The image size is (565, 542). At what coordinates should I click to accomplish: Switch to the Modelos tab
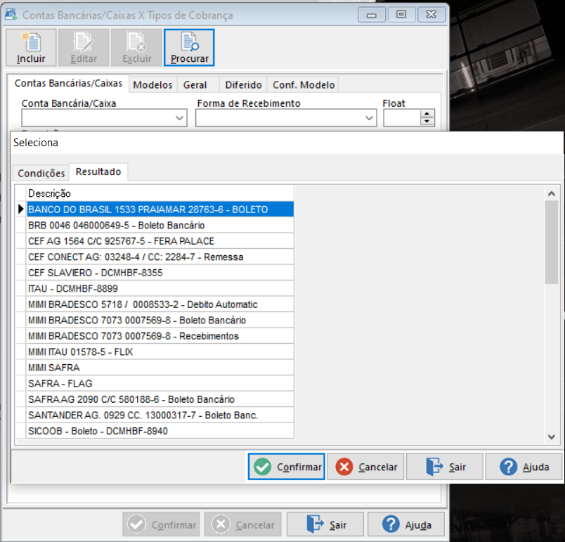152,84
